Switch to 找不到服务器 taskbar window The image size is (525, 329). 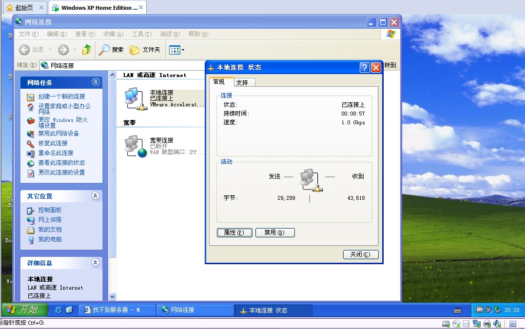coord(117,310)
